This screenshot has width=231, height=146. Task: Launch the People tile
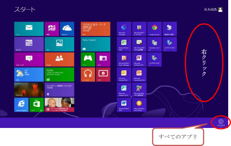tap(59, 59)
